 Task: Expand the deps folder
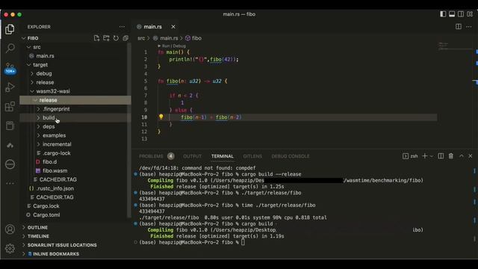[x=39, y=126]
